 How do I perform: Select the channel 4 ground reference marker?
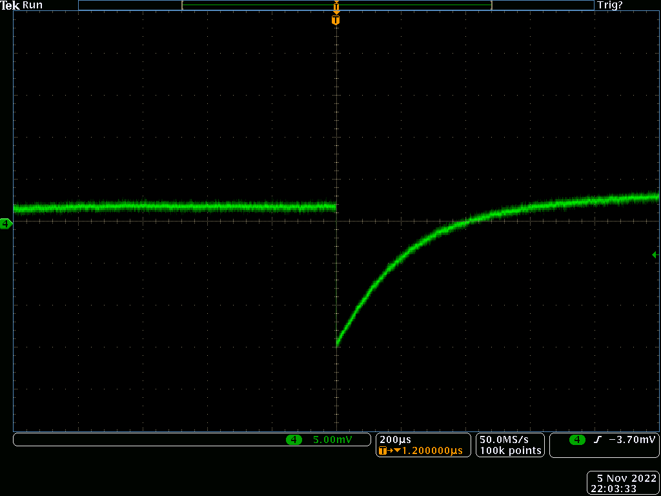[x=6, y=224]
